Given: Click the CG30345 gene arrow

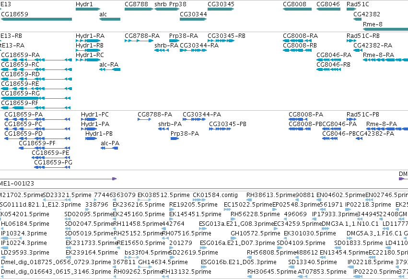Looking at the screenshot, I should point(221,9).
